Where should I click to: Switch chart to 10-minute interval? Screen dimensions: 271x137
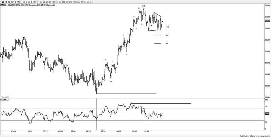(x=36, y=2)
